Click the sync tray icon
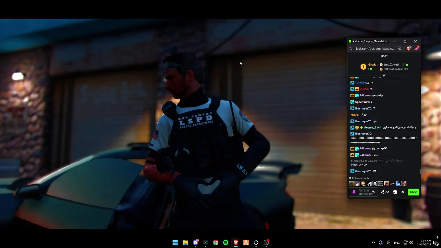Screen dimensions: 441x248 (381, 242)
